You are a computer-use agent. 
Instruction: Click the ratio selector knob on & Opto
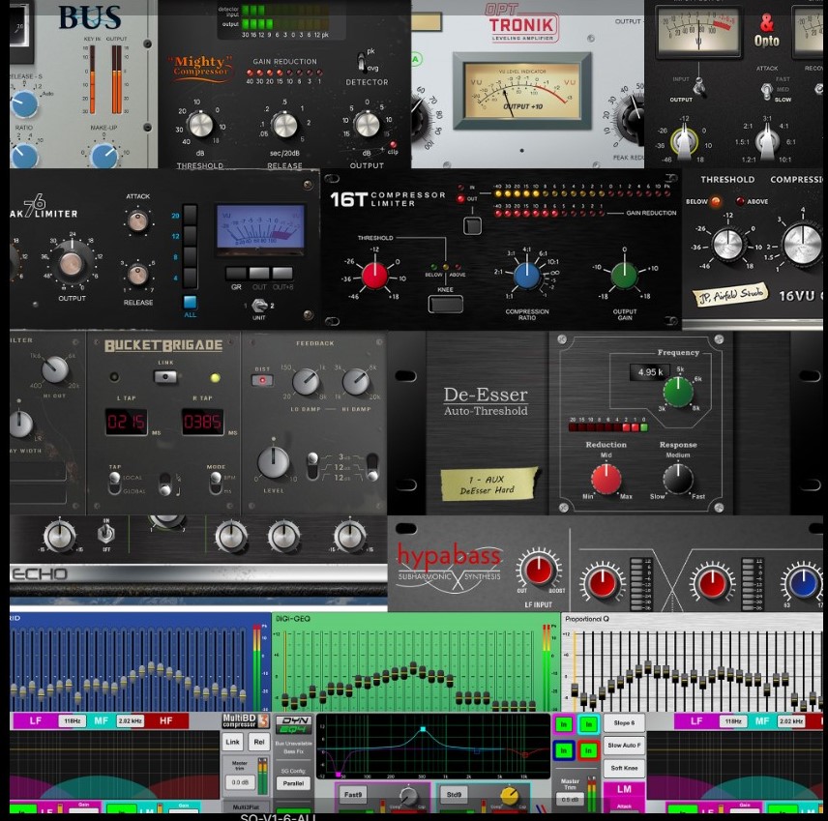(x=767, y=140)
